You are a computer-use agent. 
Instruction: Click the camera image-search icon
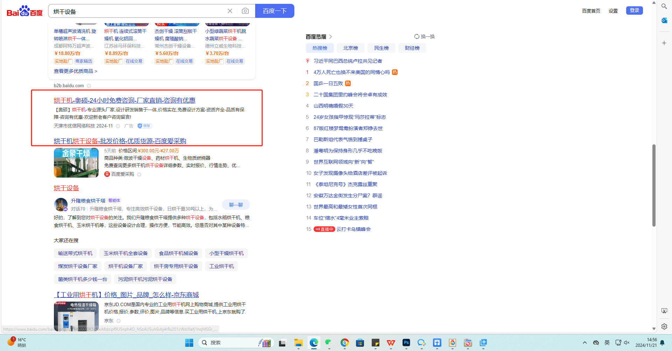pos(245,11)
